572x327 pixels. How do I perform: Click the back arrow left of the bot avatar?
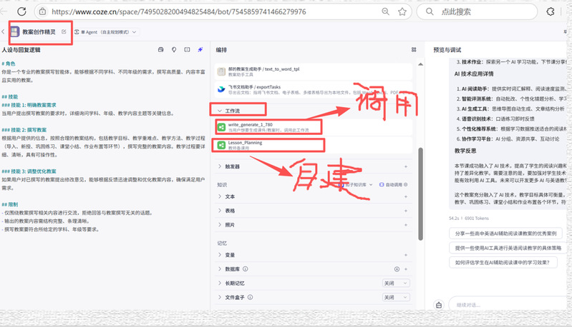pos(4,32)
